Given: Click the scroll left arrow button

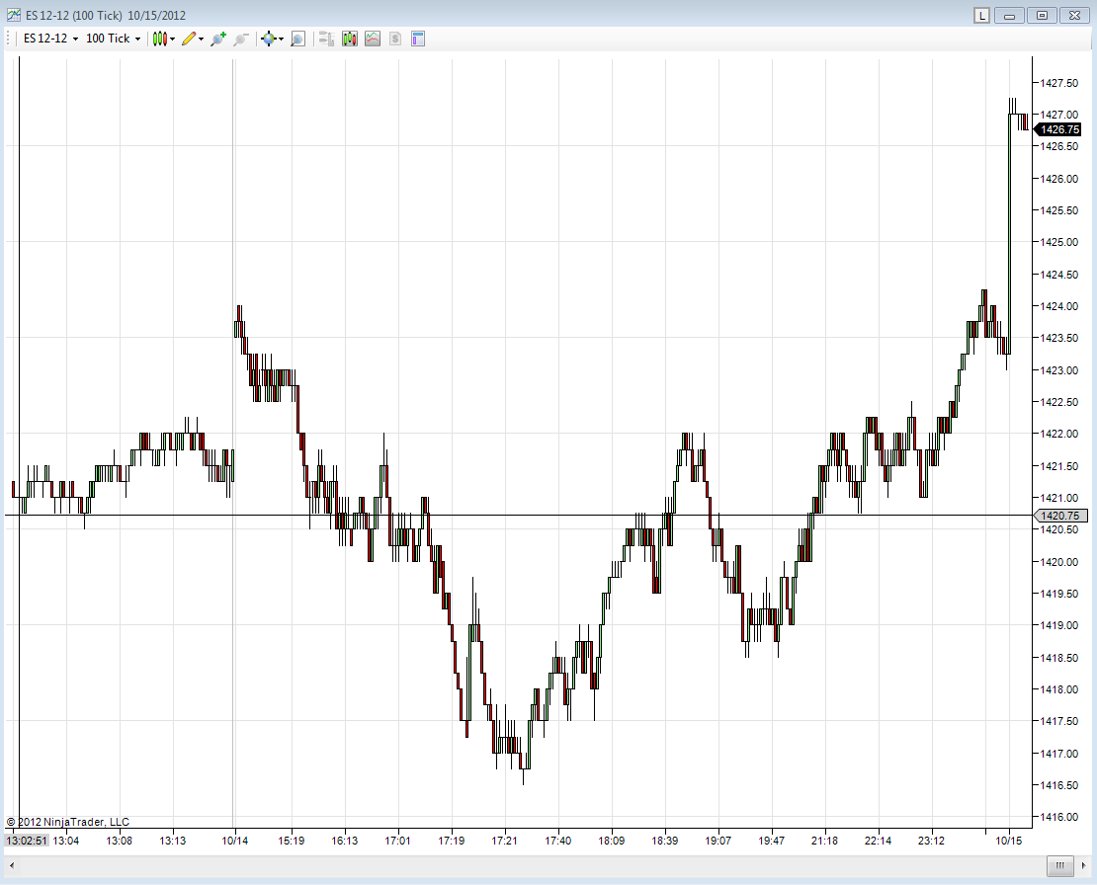Looking at the screenshot, I should [12, 865].
